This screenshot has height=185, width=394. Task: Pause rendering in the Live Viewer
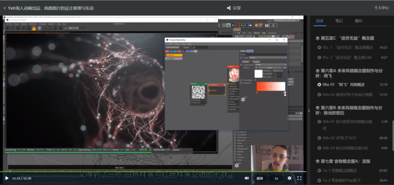tap(18, 28)
